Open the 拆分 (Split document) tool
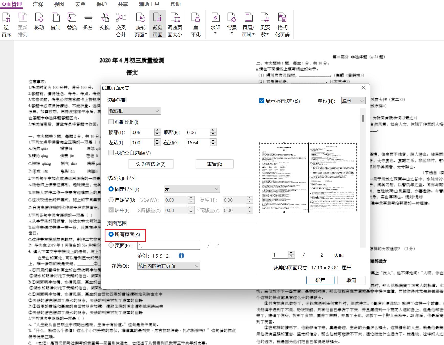The width and height of the screenshot is (444, 345). coord(88,23)
